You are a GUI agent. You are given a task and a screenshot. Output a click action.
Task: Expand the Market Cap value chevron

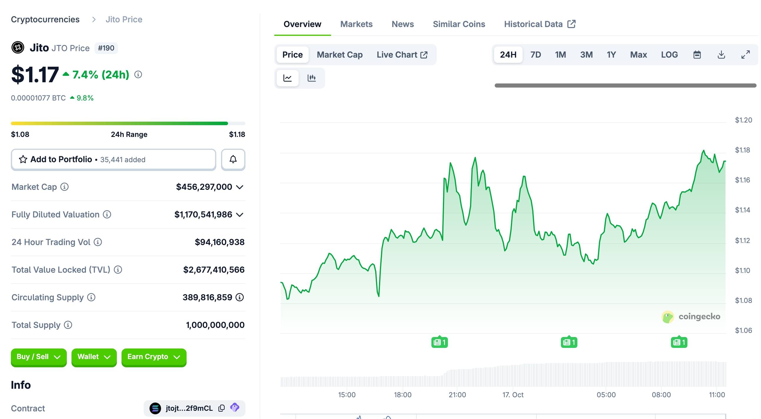pyautogui.click(x=240, y=187)
